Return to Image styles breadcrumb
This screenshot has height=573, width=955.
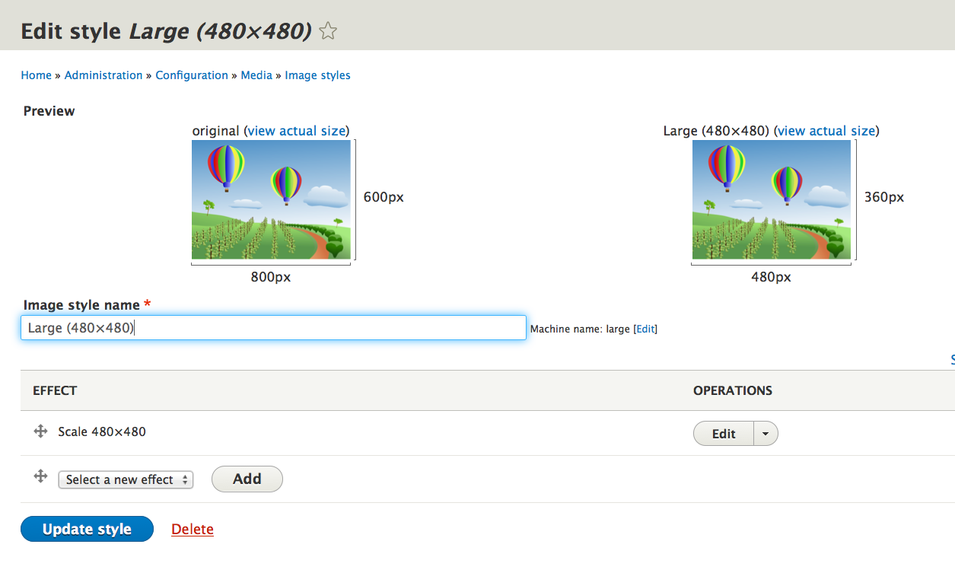[x=318, y=75]
